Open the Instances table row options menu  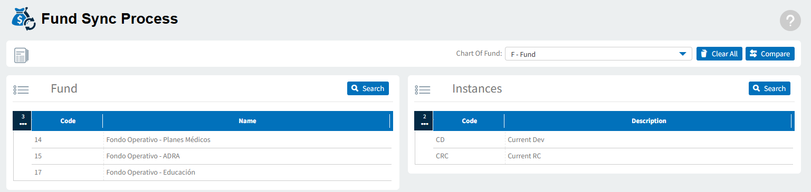point(424,120)
